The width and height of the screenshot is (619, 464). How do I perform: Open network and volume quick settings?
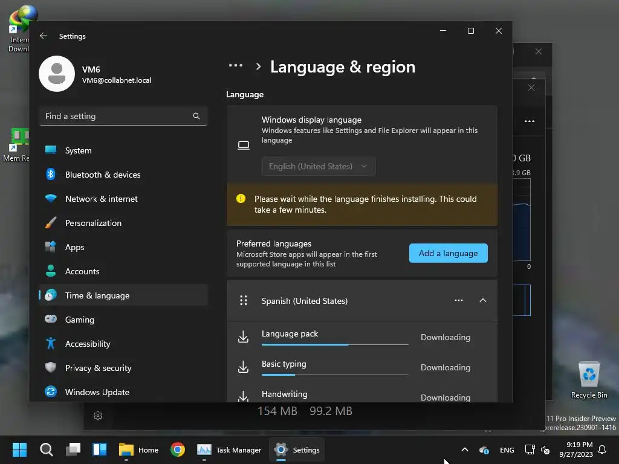(x=537, y=449)
